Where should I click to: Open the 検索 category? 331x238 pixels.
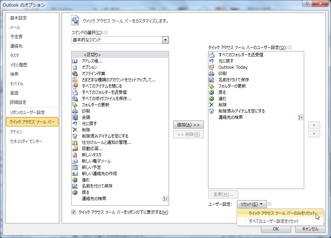[x=32, y=74]
